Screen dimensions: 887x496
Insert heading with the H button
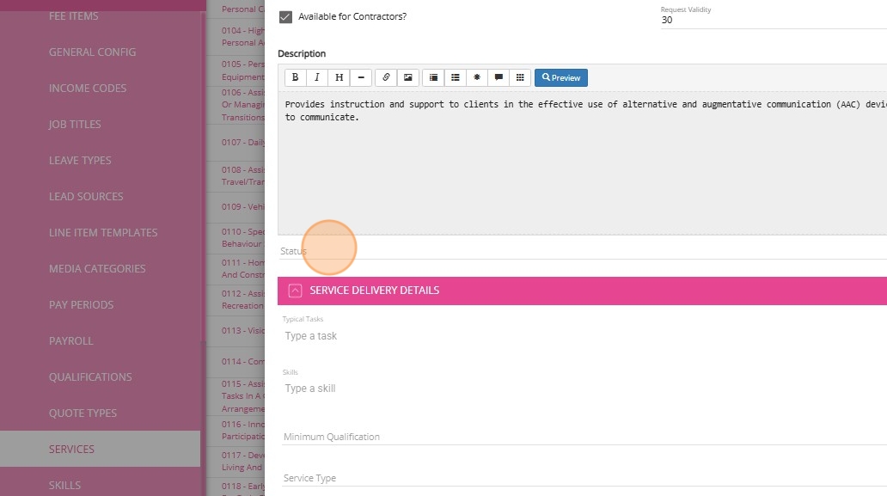tap(339, 77)
